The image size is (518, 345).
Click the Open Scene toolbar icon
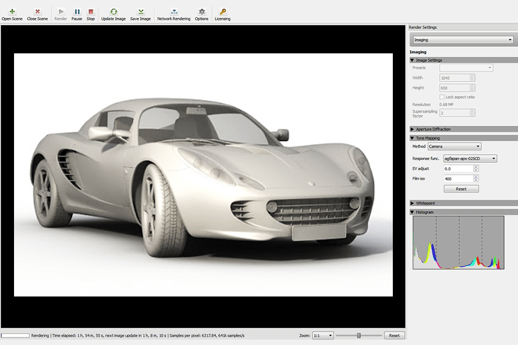[12, 11]
